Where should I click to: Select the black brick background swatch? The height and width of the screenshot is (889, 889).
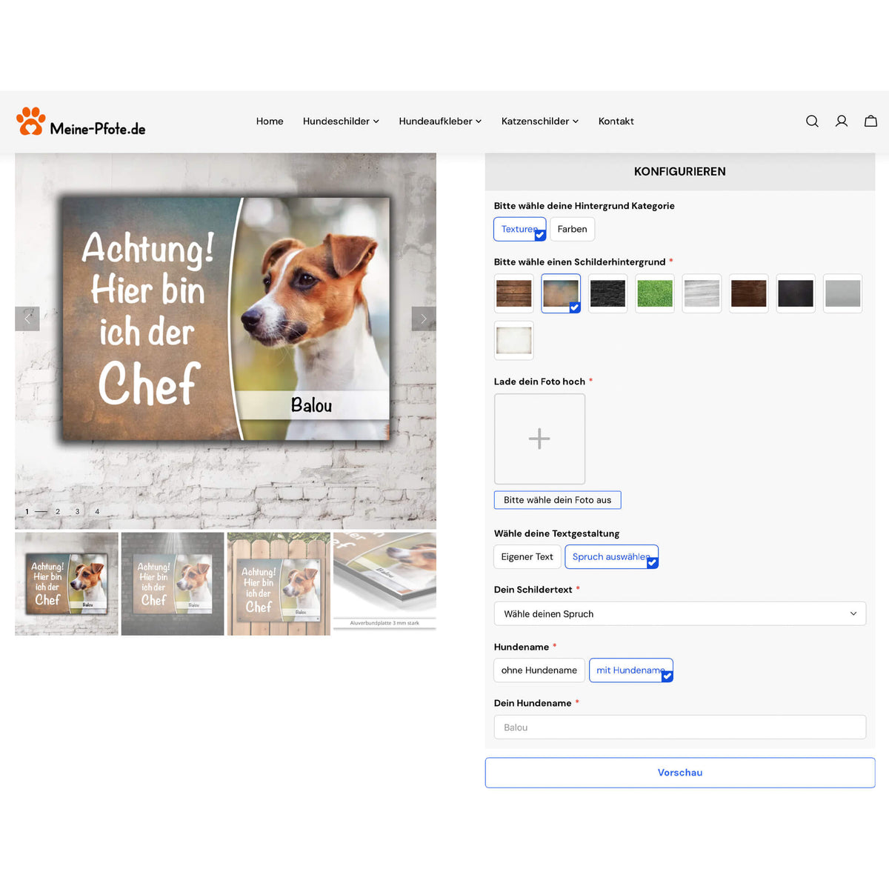pyautogui.click(x=608, y=293)
